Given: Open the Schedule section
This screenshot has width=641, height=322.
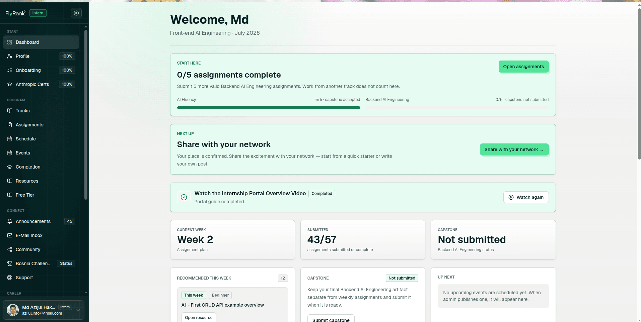Looking at the screenshot, I should click(41, 139).
